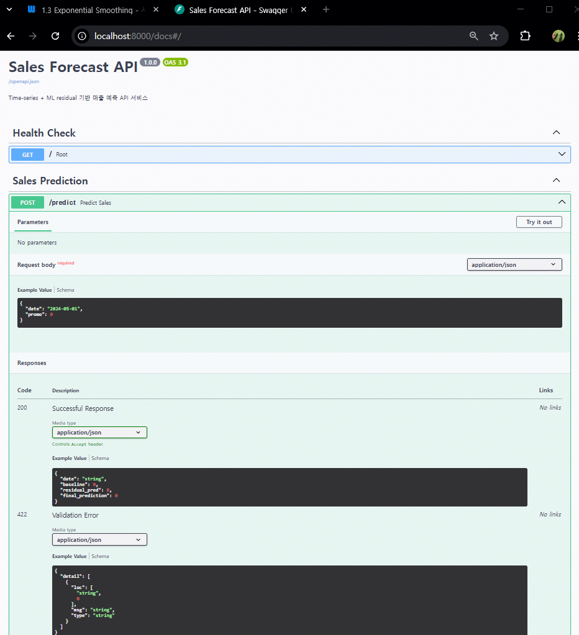Open the 422 response media type dropdown

pyautogui.click(x=99, y=539)
